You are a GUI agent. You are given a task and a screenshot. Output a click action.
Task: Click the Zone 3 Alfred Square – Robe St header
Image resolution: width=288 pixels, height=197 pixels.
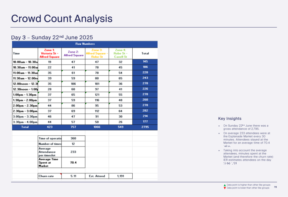[x=97, y=53]
